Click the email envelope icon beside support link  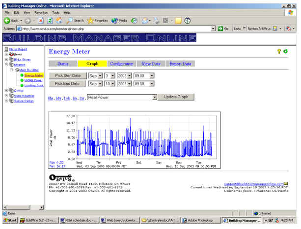pyautogui.click(x=286, y=184)
